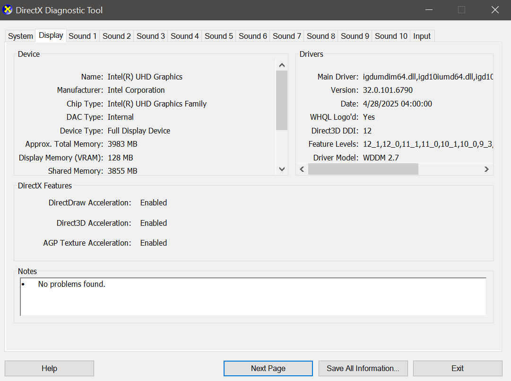The image size is (511, 381).
Task: Click Drivers panel scroll left arrow
Action: (x=302, y=169)
